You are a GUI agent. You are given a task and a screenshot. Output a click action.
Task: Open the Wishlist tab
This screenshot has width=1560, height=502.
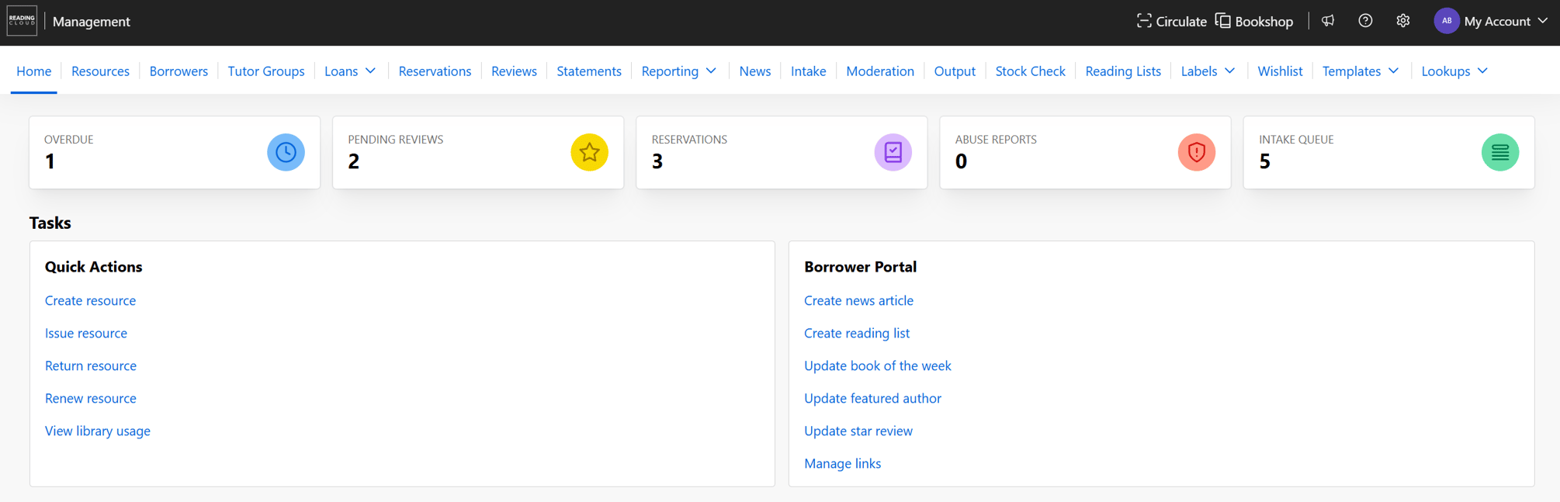click(x=1280, y=71)
